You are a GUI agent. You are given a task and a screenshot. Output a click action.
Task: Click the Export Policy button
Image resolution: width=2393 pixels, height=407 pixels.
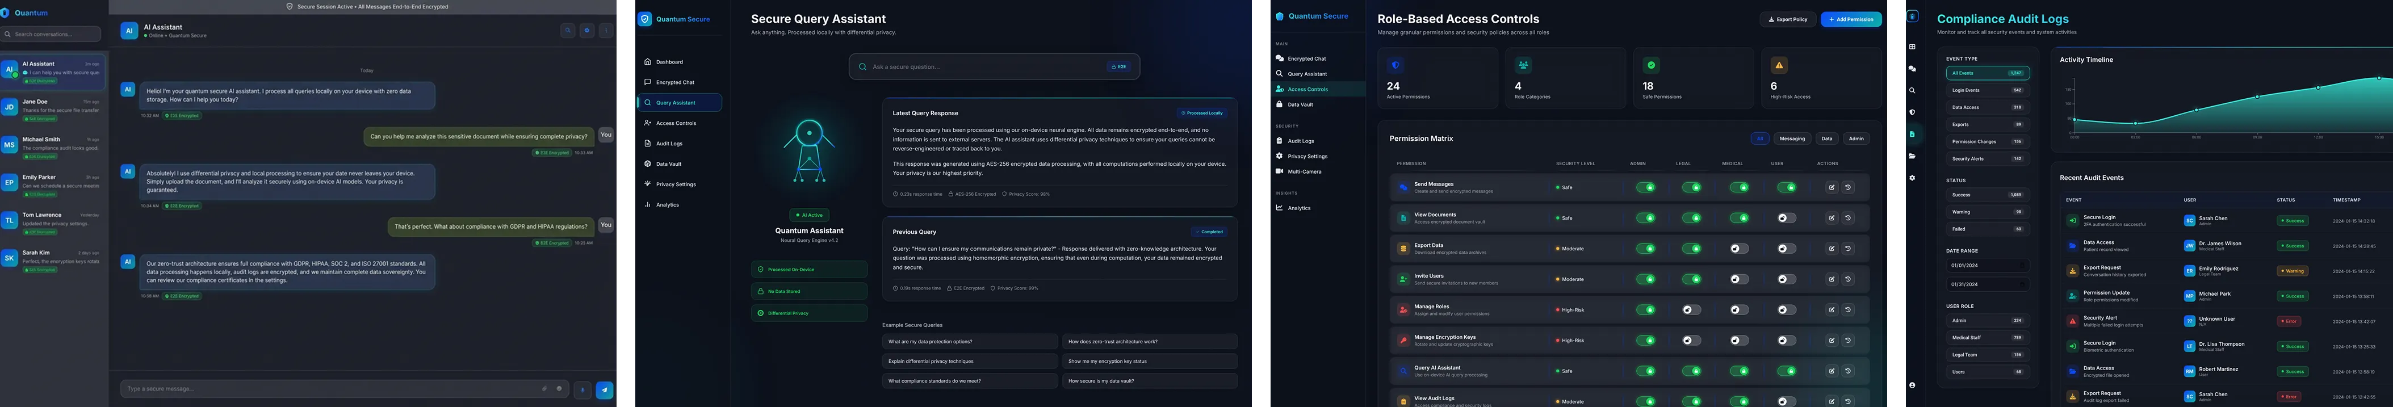tap(1787, 19)
